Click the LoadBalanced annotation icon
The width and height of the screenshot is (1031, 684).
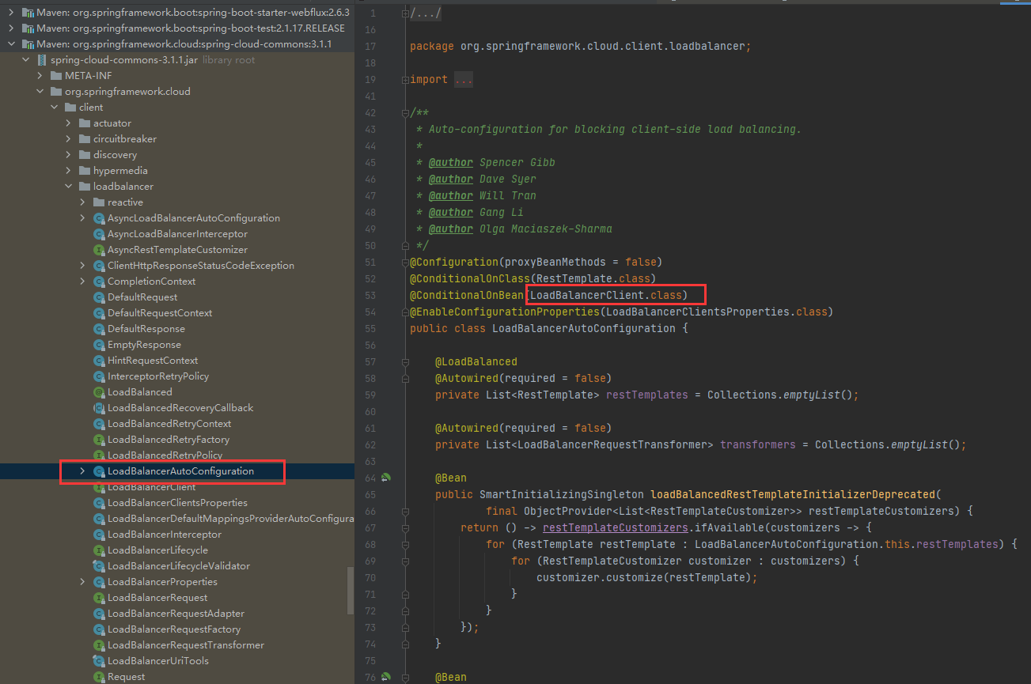point(99,392)
